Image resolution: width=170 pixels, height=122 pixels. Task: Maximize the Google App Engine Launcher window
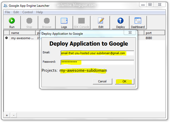(x=150, y=5)
